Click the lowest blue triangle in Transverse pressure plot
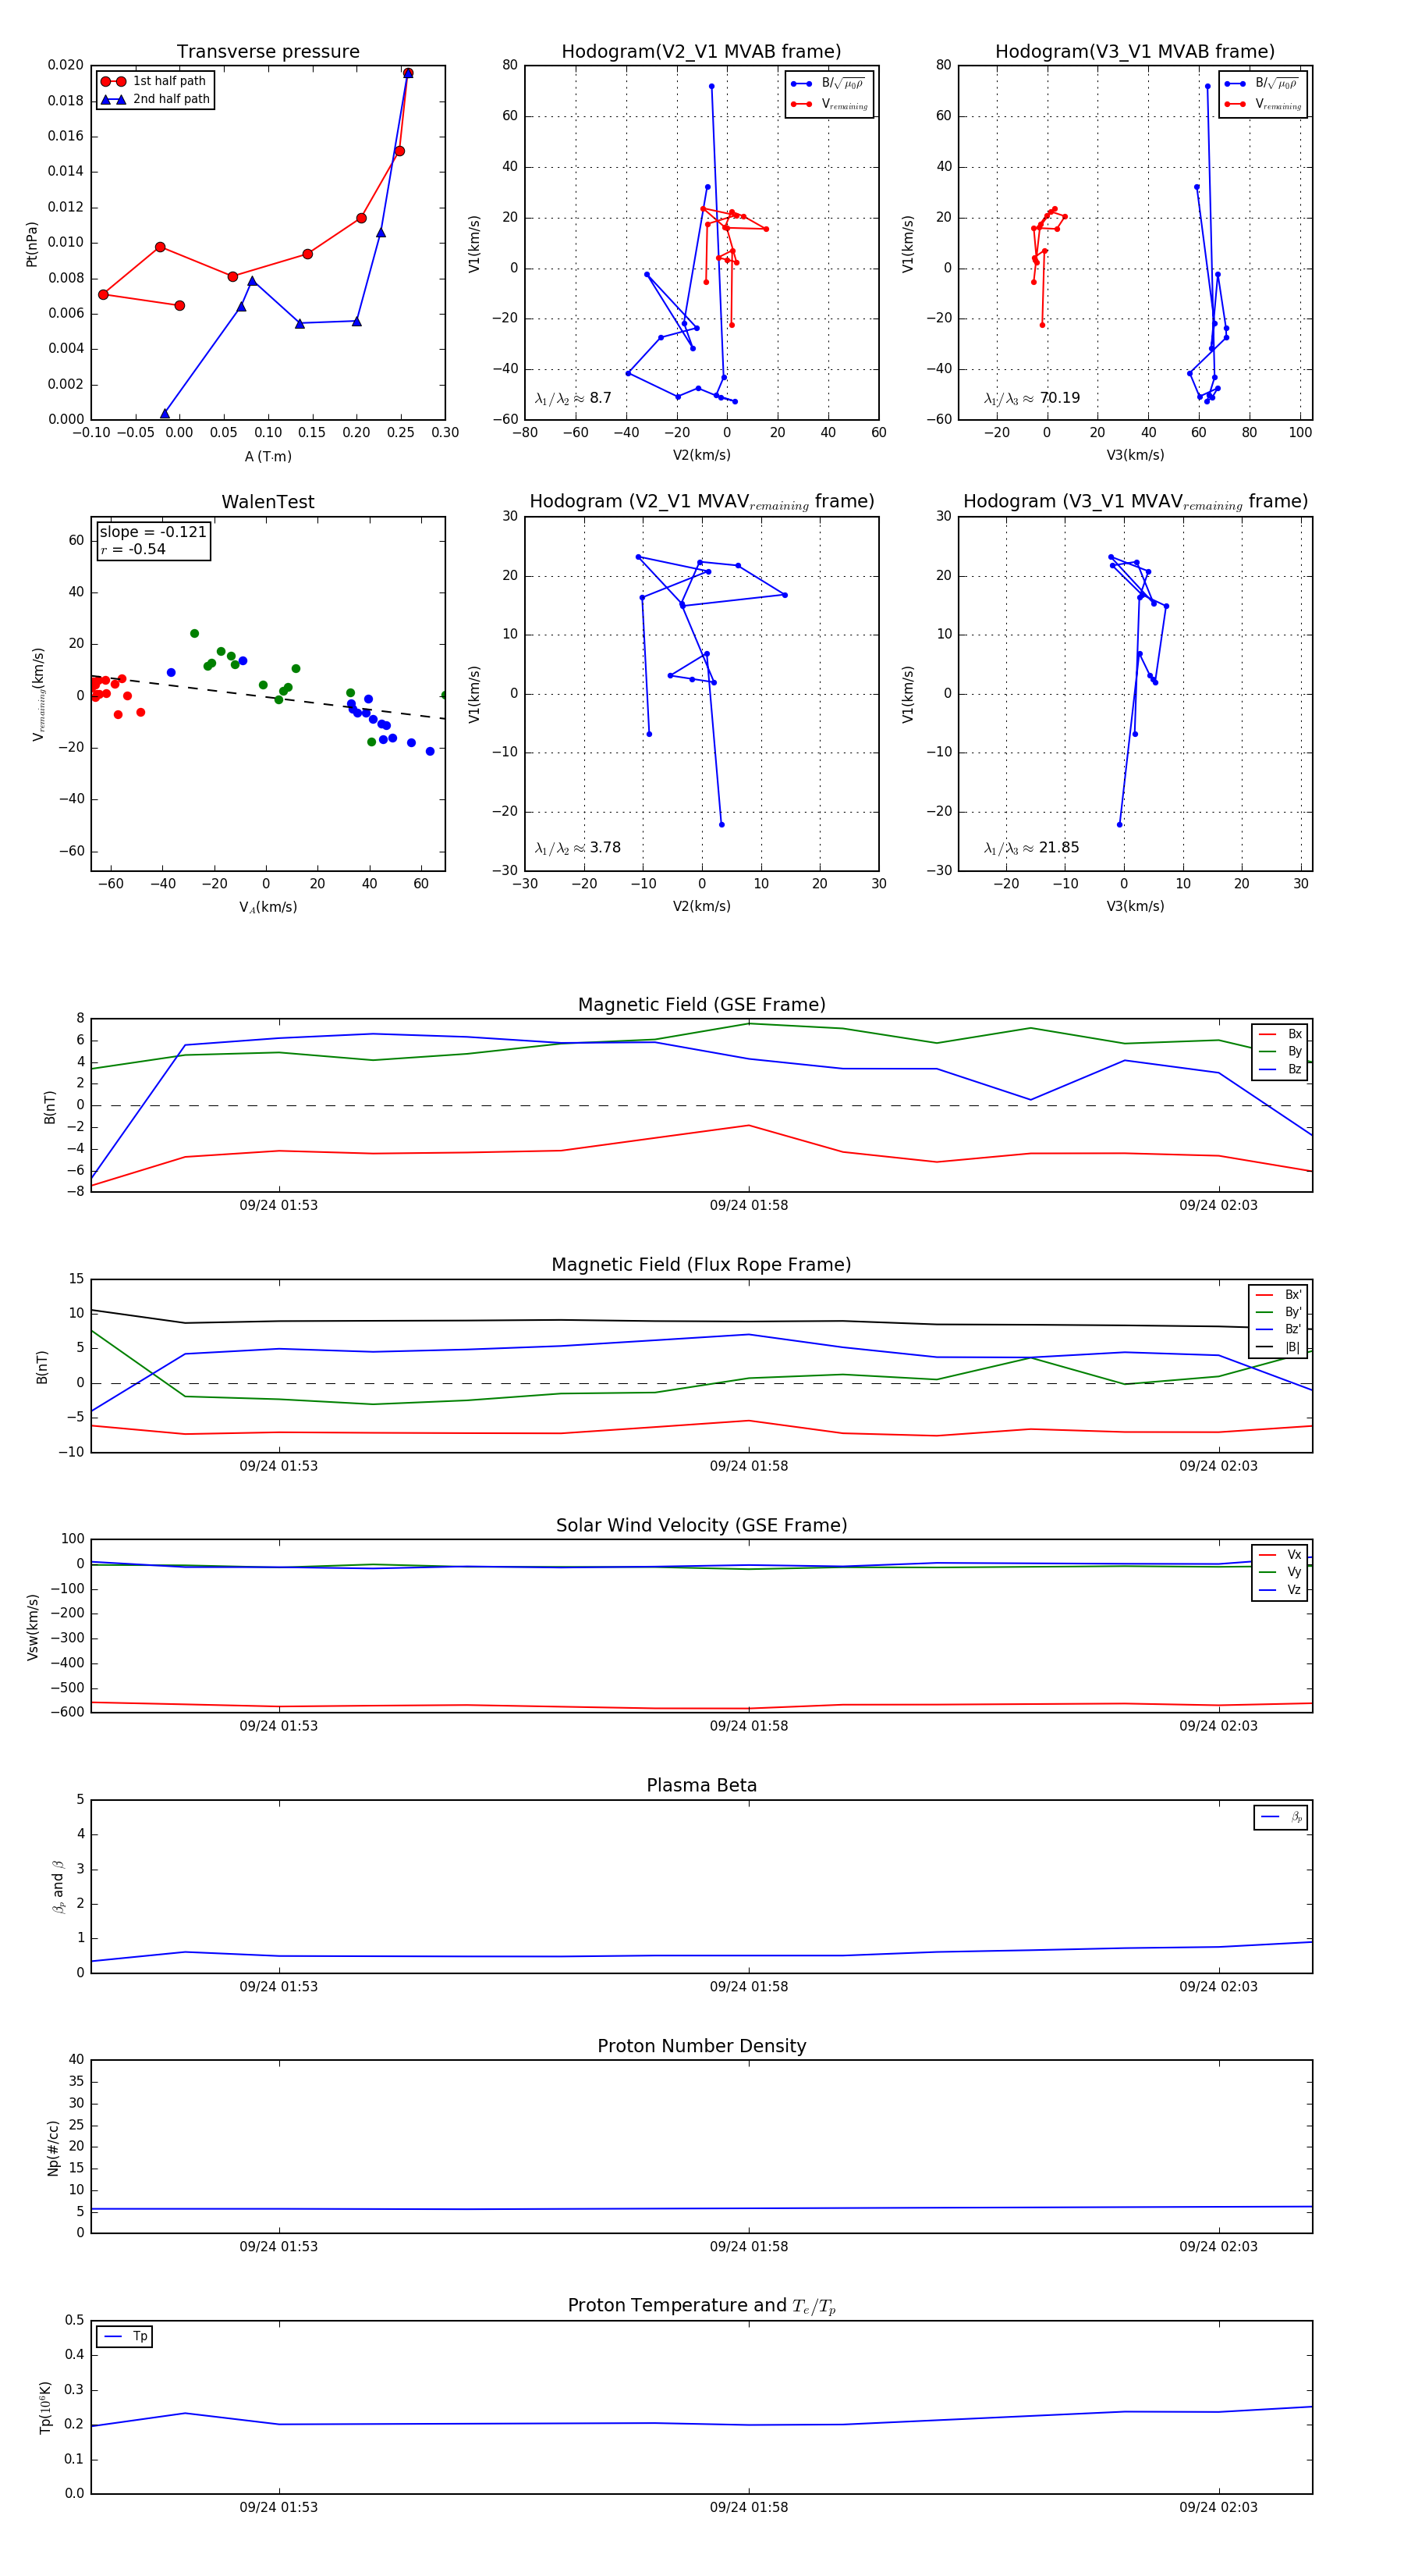This screenshot has height=2576, width=1404. click(x=165, y=413)
